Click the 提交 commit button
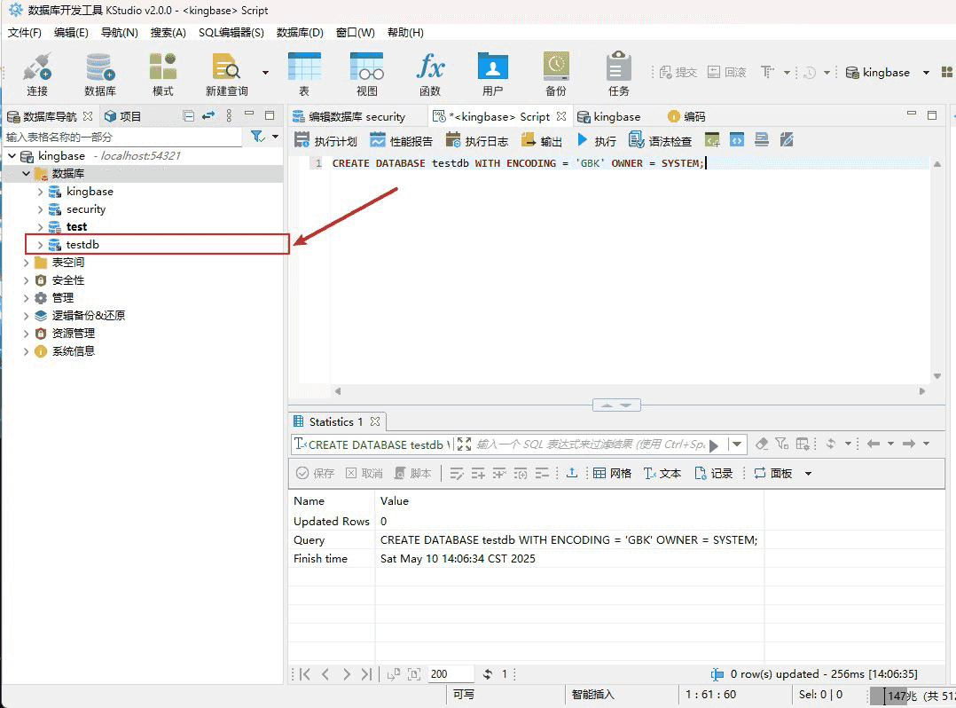Image resolution: width=956 pixels, height=708 pixels. pos(678,73)
